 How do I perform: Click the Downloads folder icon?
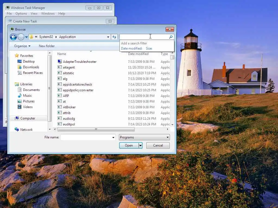point(20,67)
